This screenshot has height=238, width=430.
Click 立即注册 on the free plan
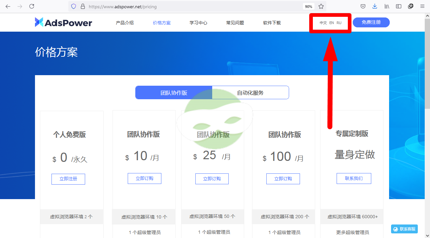[68, 179]
